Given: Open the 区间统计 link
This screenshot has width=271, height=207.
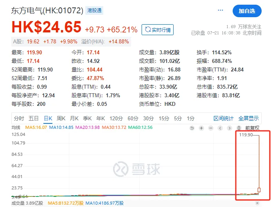Looking at the screenshot, I should [x=223, y=118].
